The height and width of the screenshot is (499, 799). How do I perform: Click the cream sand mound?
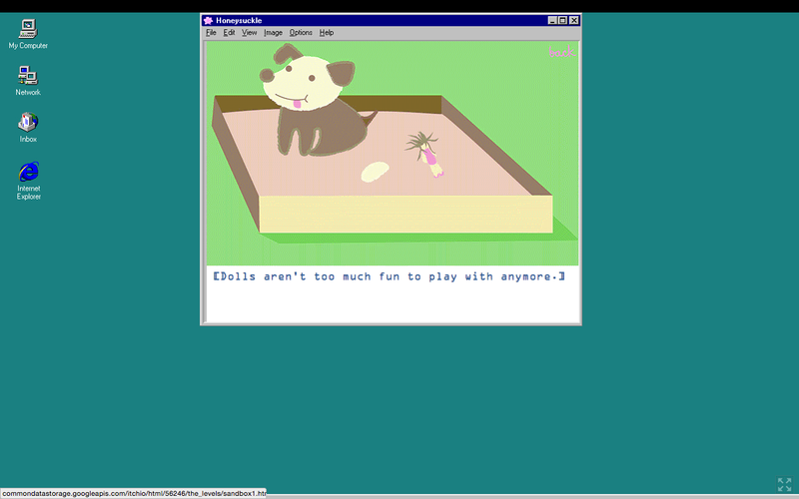coord(375,172)
